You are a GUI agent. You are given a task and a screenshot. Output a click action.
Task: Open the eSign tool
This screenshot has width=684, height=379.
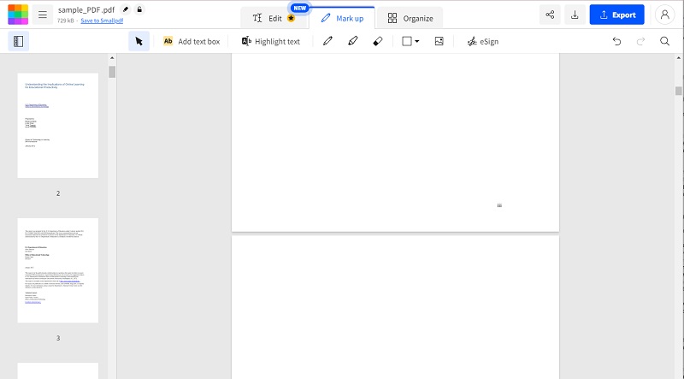click(482, 41)
